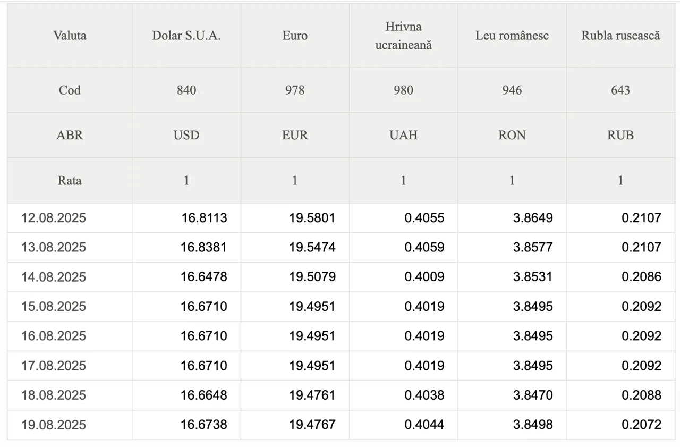The width and height of the screenshot is (680, 447).
Task: Click the Rubla rusească column header
Action: (620, 36)
